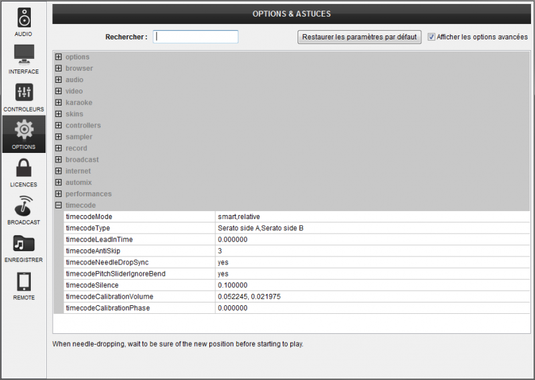Image resolution: width=535 pixels, height=380 pixels.
Task: Open the Interface monitor icon
Action: click(x=23, y=55)
